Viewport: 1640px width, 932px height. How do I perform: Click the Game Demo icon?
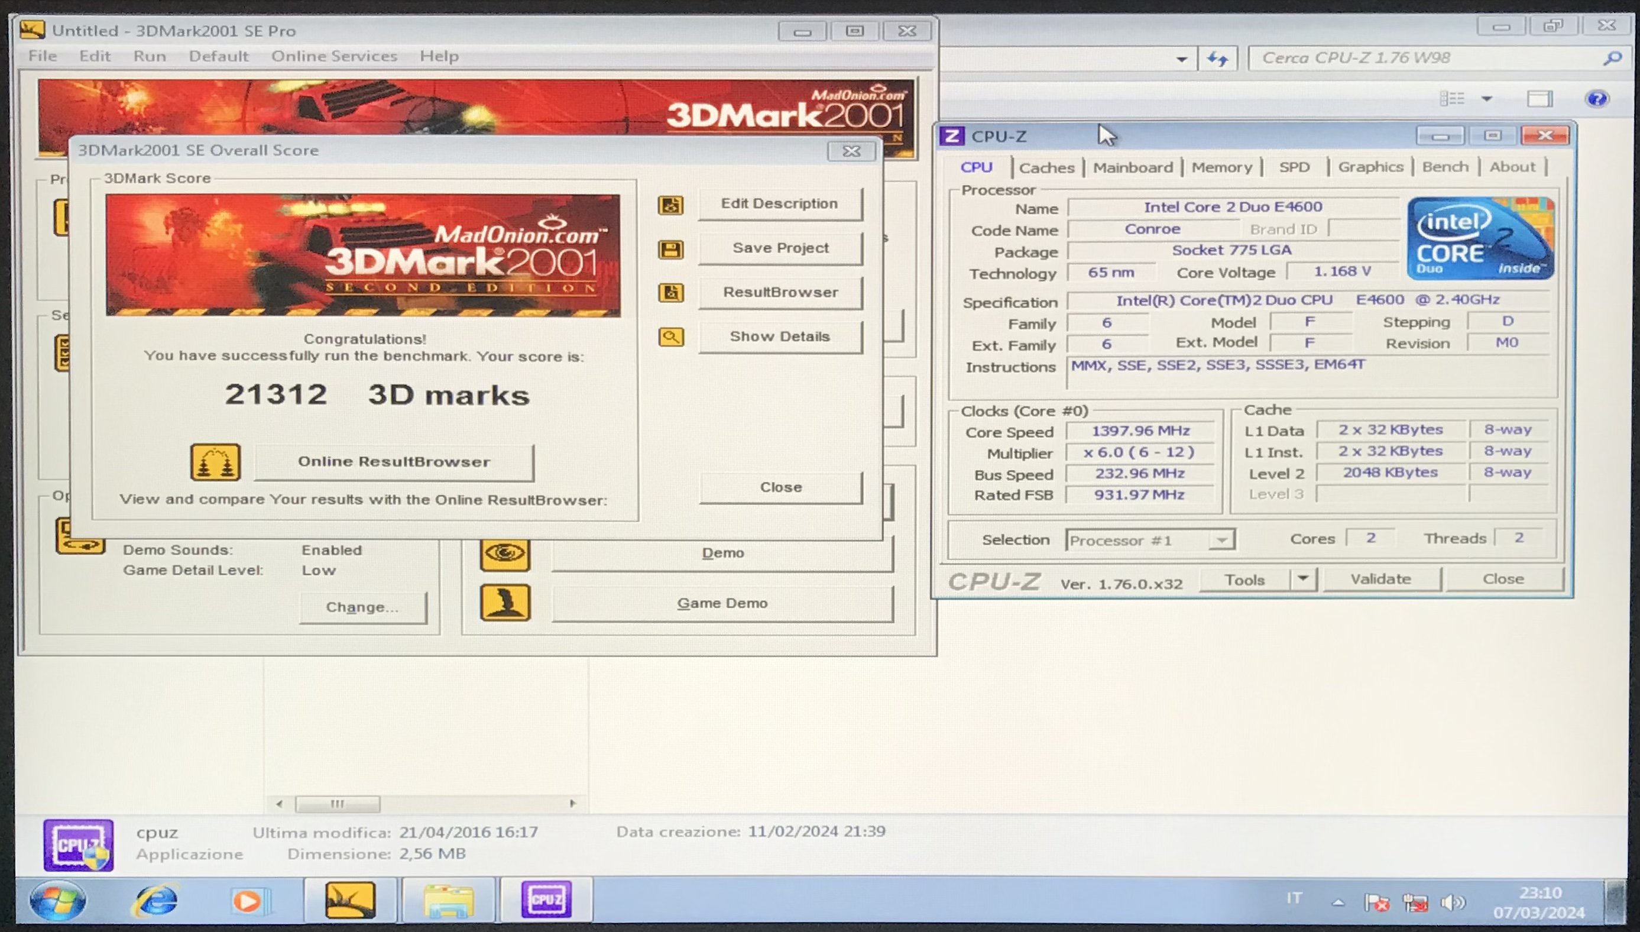click(505, 603)
